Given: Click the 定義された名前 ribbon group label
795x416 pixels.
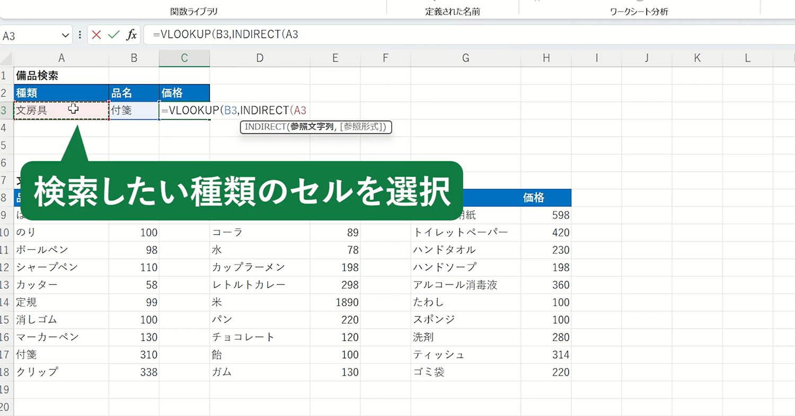Looking at the screenshot, I should (453, 11).
